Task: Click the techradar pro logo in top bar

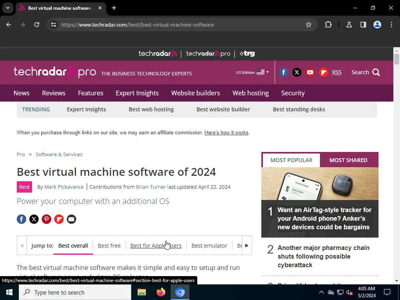Action: pyautogui.click(x=208, y=54)
